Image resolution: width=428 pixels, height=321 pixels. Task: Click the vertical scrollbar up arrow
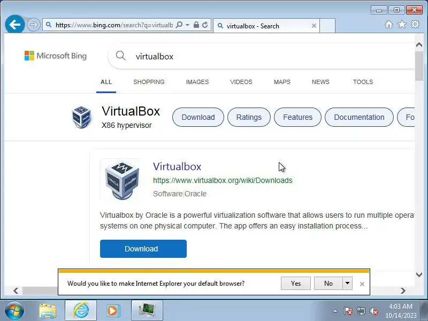(x=419, y=45)
